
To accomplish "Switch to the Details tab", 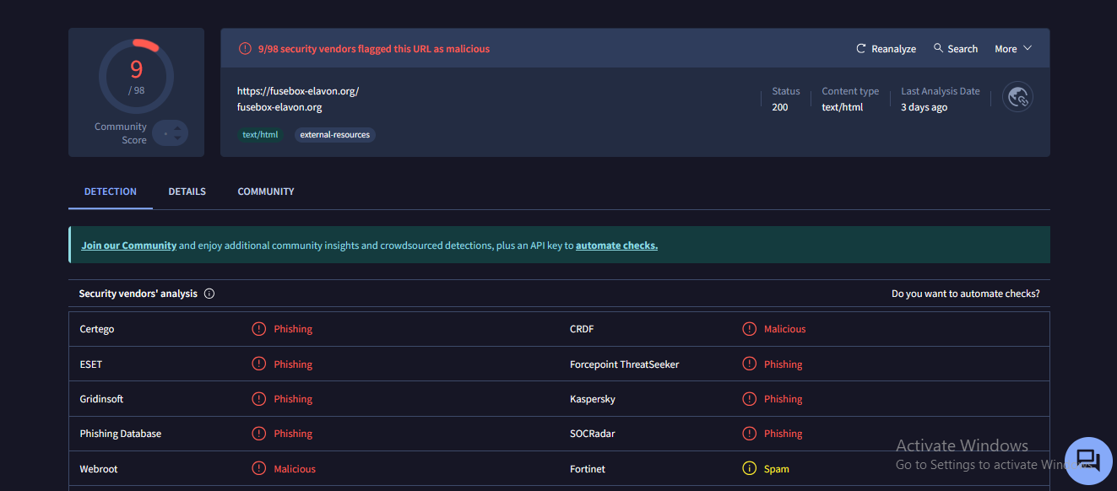I will tap(187, 192).
